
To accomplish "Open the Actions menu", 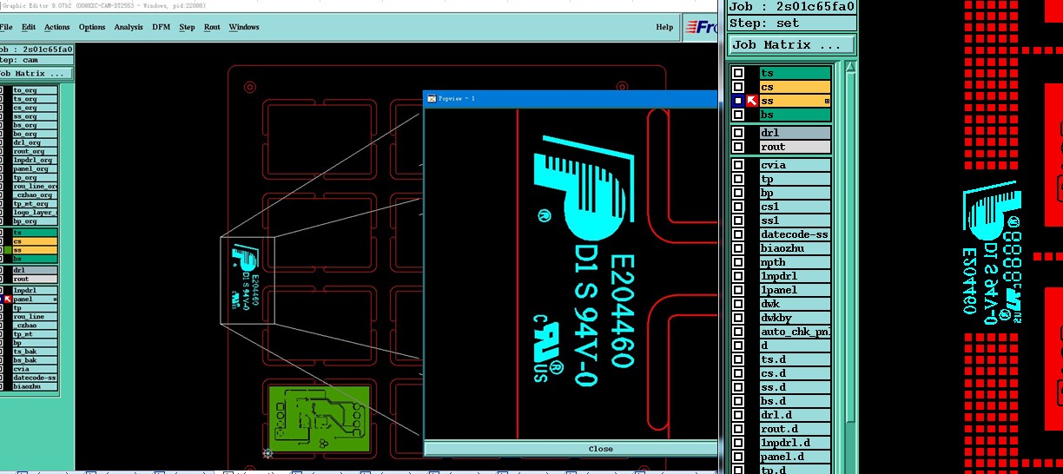I will [x=56, y=27].
